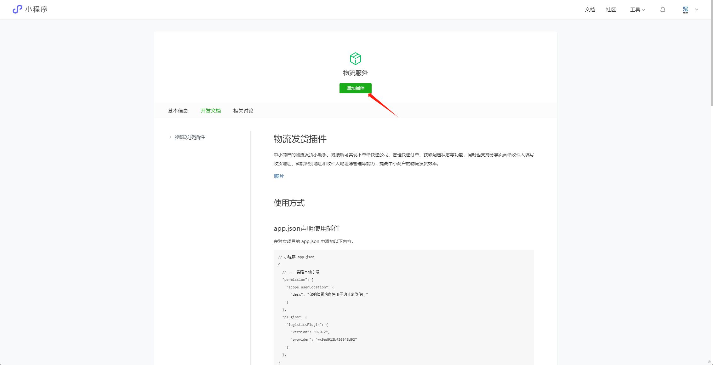Select the 开发文档 tab
Image resolution: width=713 pixels, height=365 pixels.
tap(210, 111)
